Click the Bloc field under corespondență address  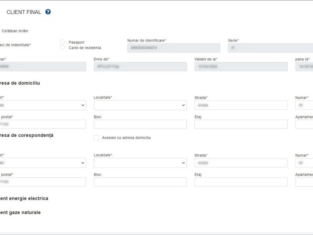[x=140, y=182]
